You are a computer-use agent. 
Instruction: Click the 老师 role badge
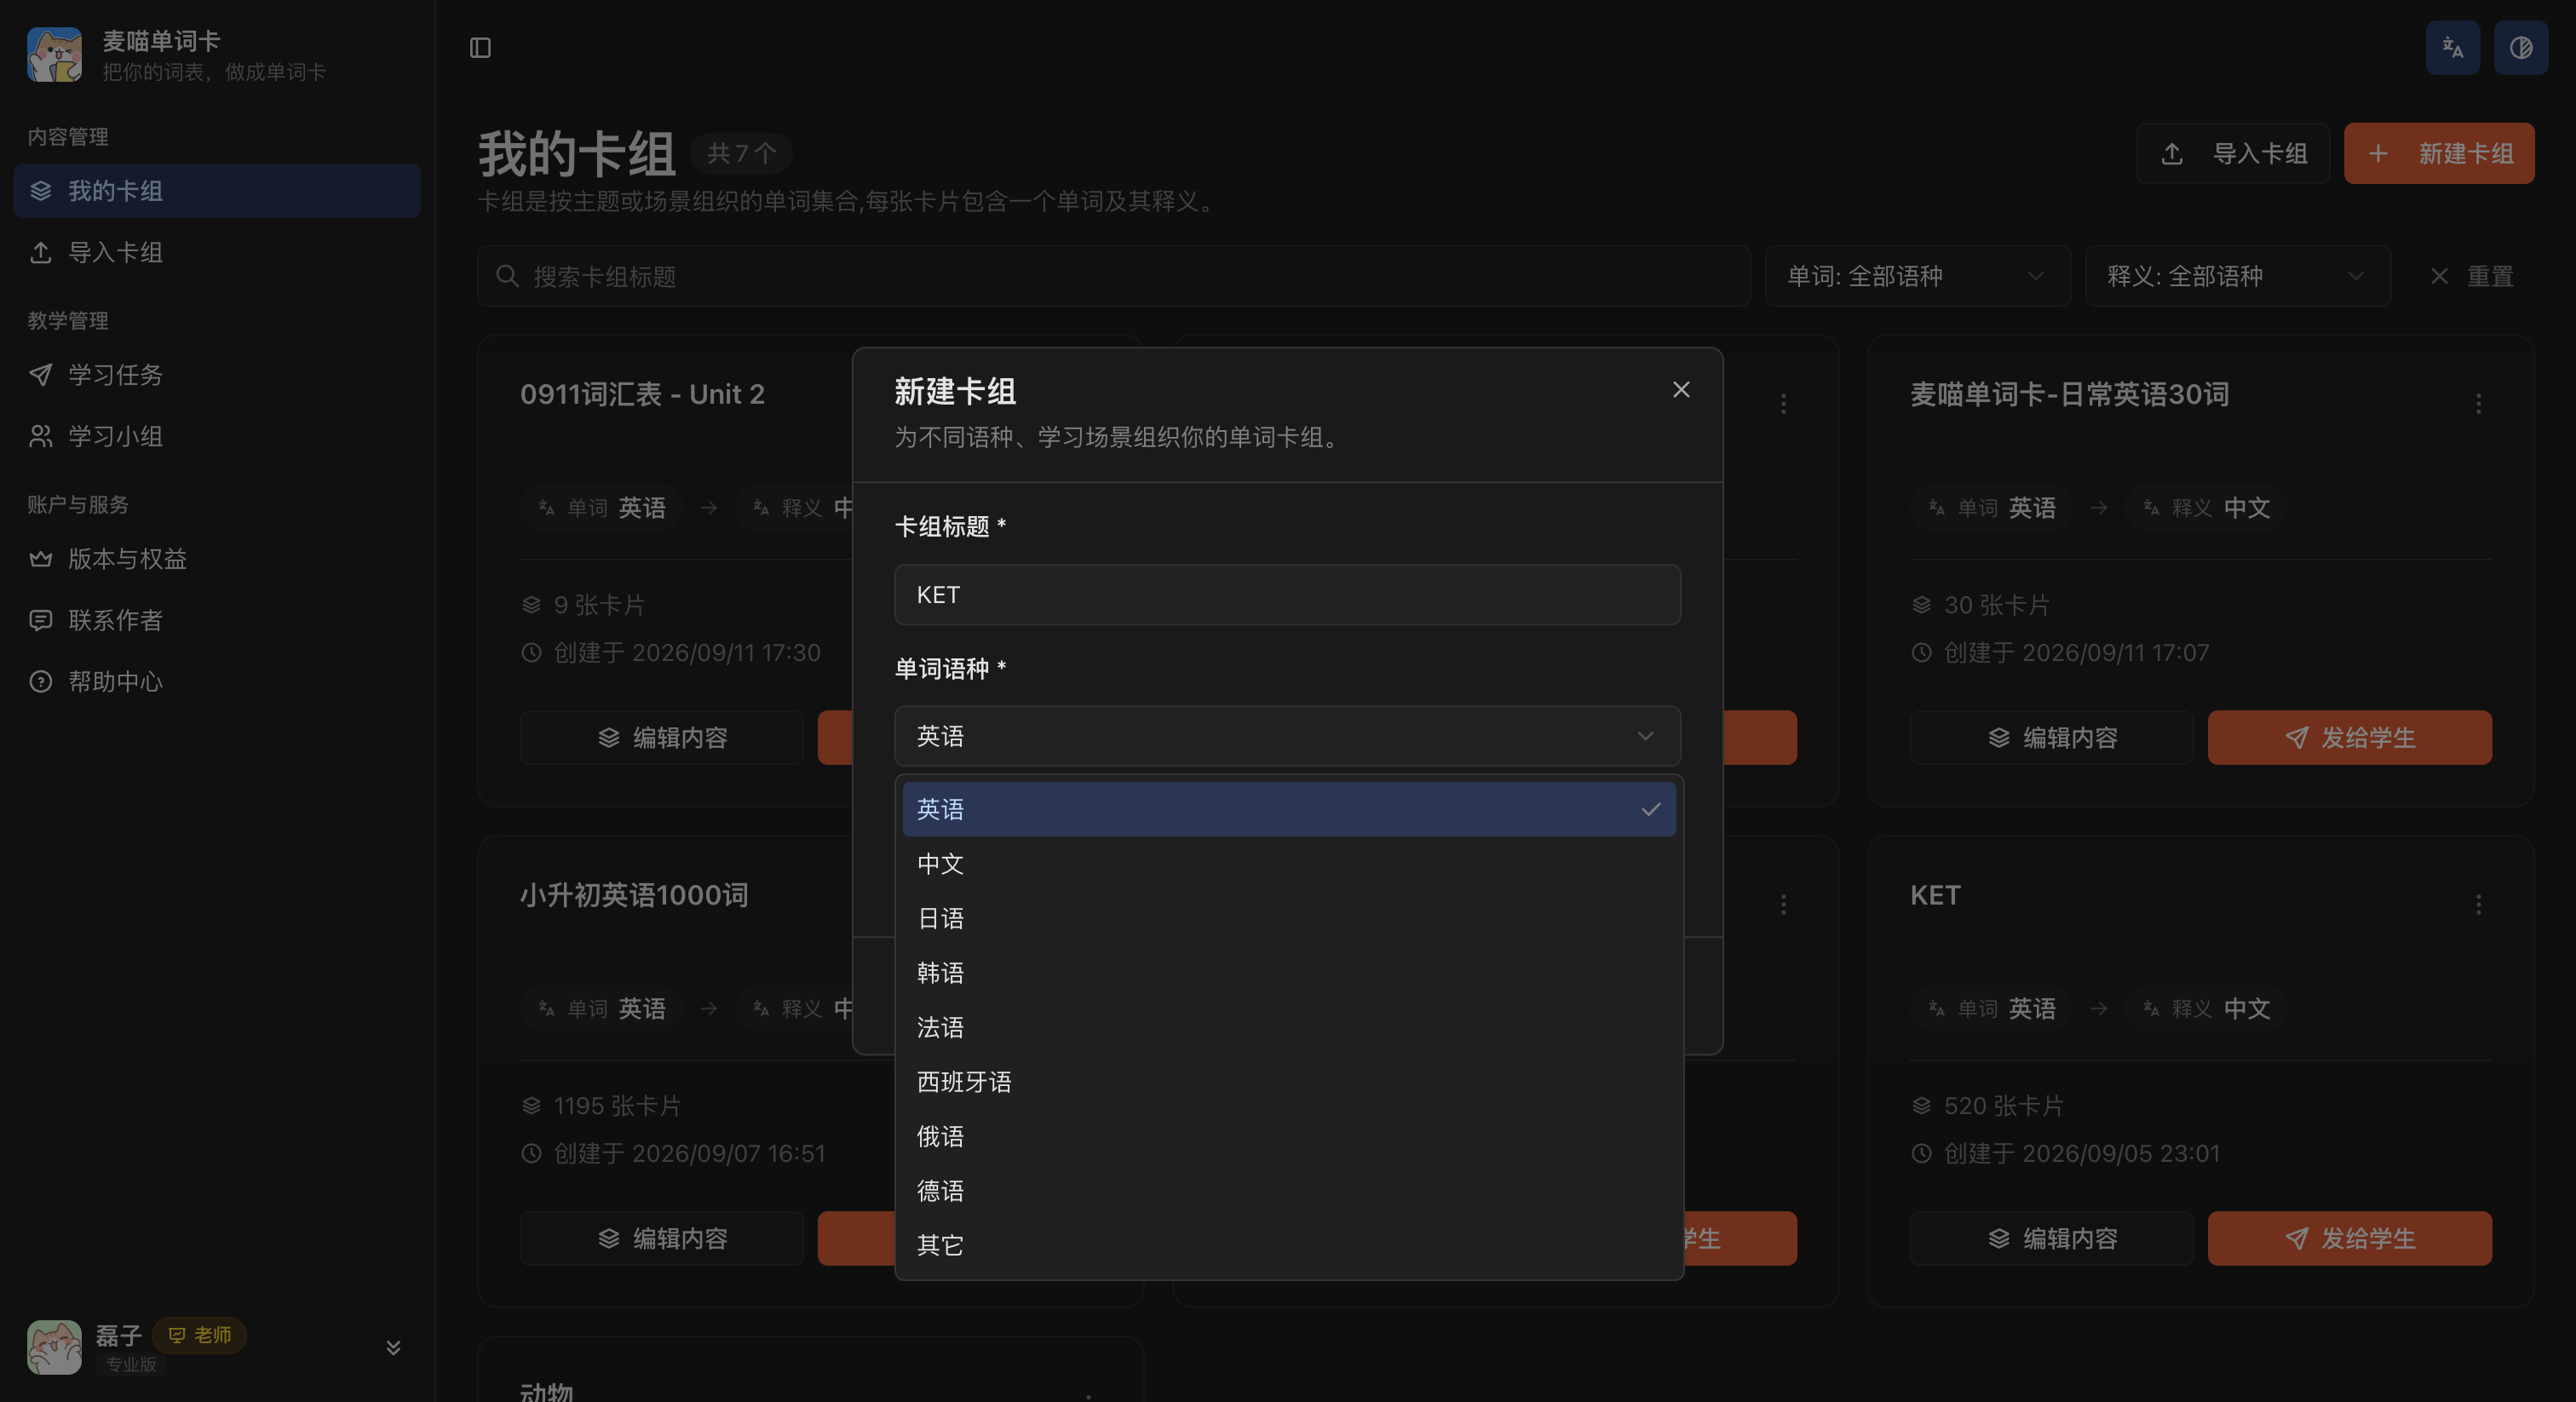[200, 1335]
